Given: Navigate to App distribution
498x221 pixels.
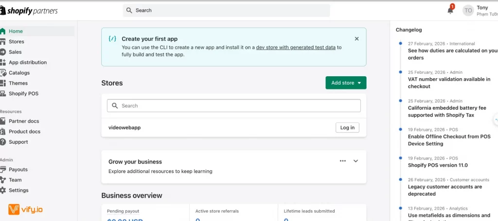Looking at the screenshot, I should click(x=37, y=63).
